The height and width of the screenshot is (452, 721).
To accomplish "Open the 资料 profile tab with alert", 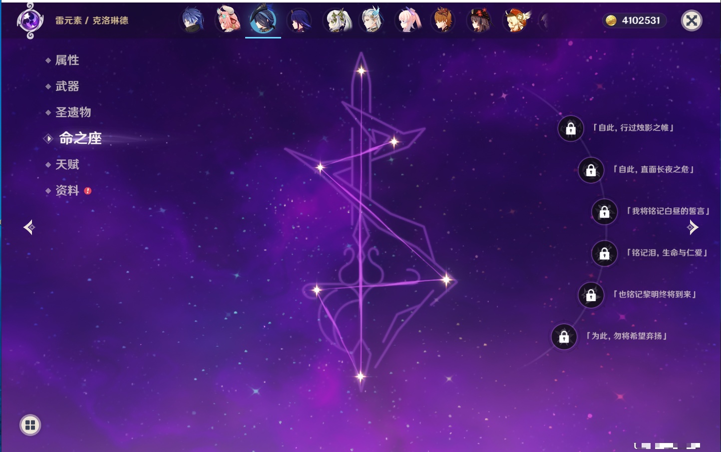I will pyautogui.click(x=67, y=190).
